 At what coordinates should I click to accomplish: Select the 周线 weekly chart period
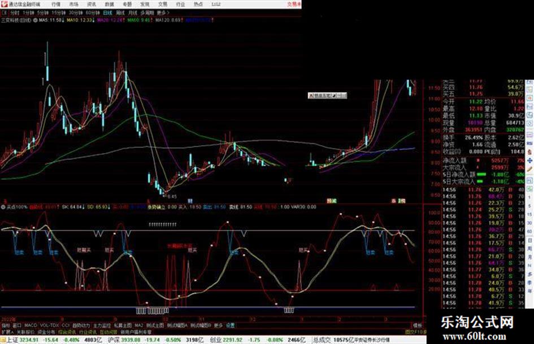pyautogui.click(x=120, y=13)
